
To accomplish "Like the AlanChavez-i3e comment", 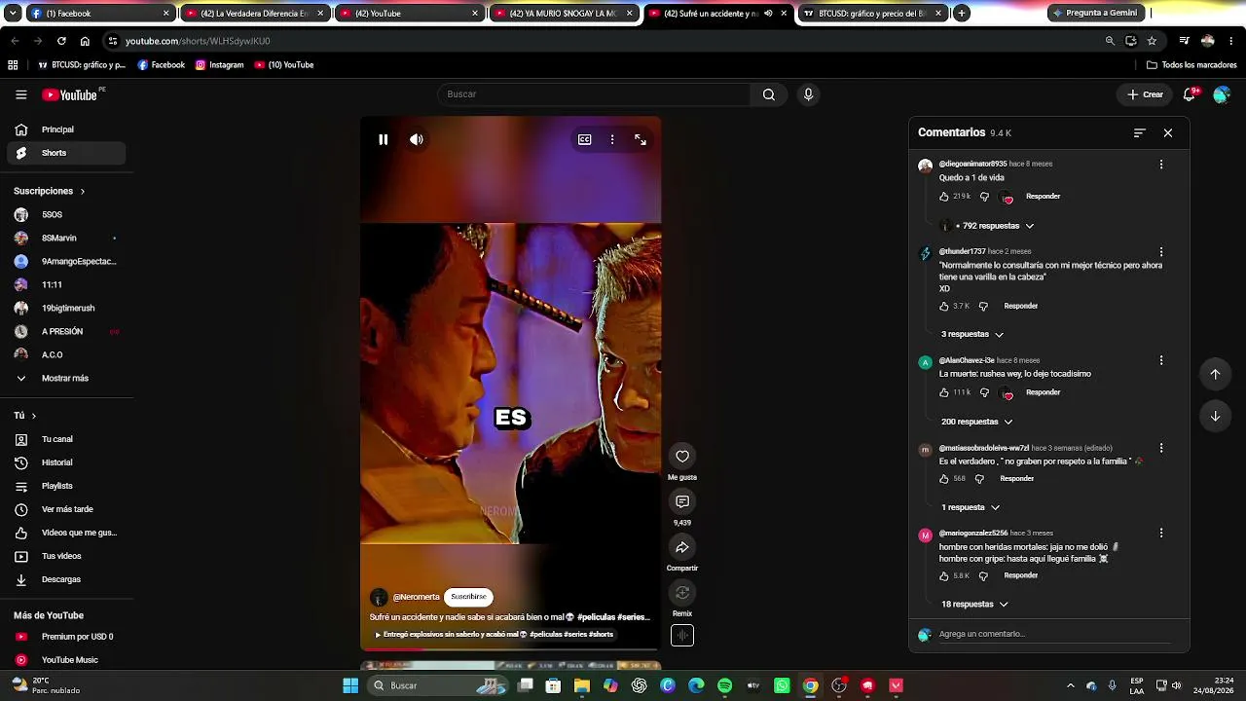I will [x=944, y=392].
